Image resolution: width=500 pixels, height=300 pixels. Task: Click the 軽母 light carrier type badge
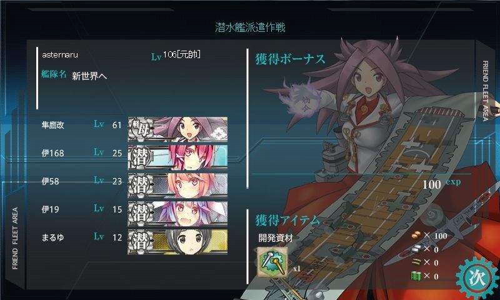141,129
